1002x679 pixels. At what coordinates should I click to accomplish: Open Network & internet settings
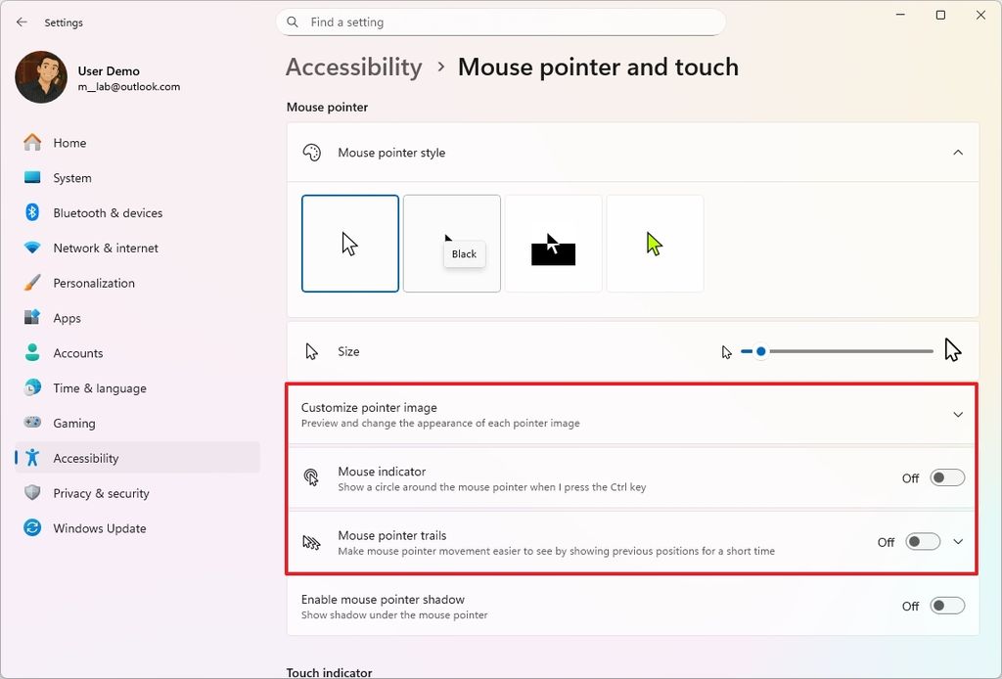coord(106,248)
